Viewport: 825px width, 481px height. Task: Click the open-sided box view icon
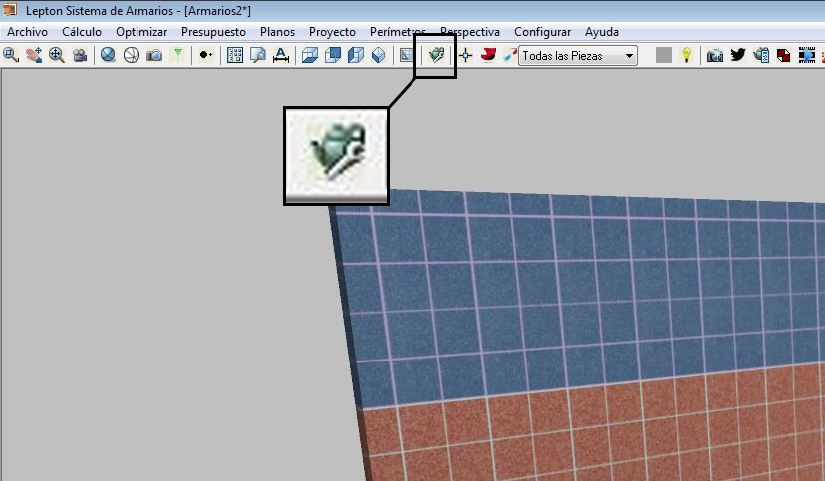click(x=356, y=55)
